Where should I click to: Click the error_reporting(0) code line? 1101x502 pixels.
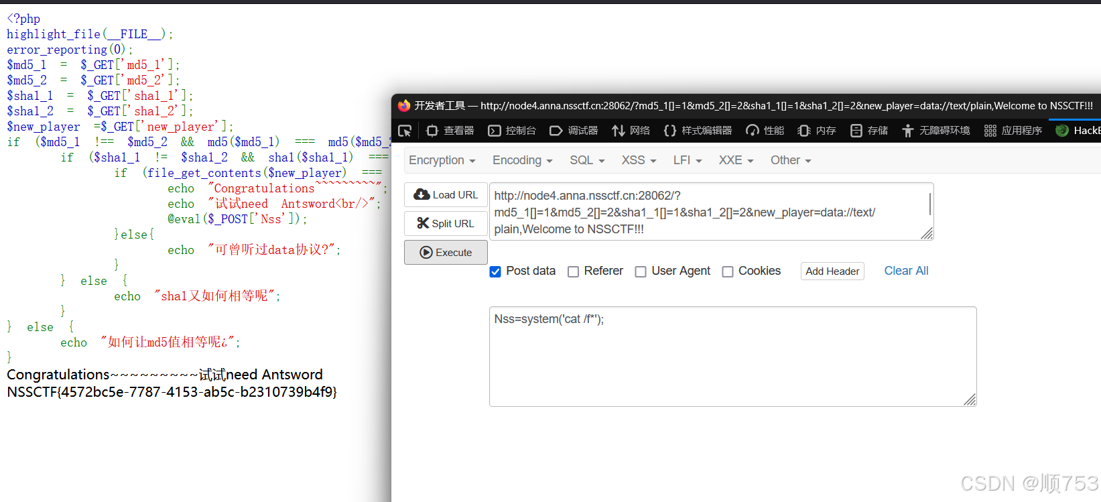pos(70,49)
